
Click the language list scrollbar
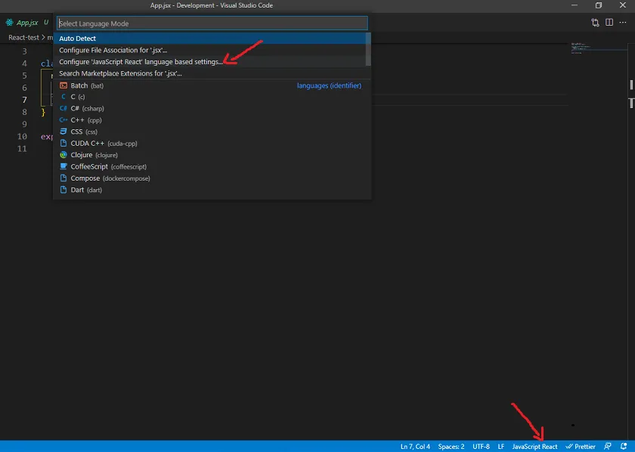coord(368,49)
